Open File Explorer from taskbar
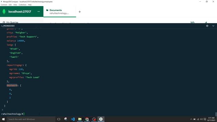This screenshot has height=122, width=217. tap(80, 119)
